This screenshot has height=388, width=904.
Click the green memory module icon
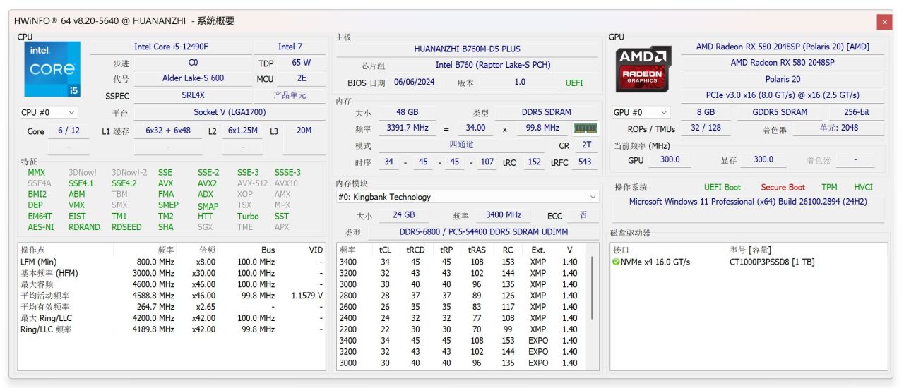point(585,128)
